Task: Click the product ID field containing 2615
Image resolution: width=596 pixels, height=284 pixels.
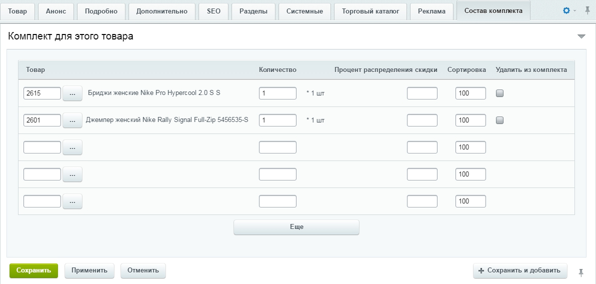Action: click(x=42, y=93)
